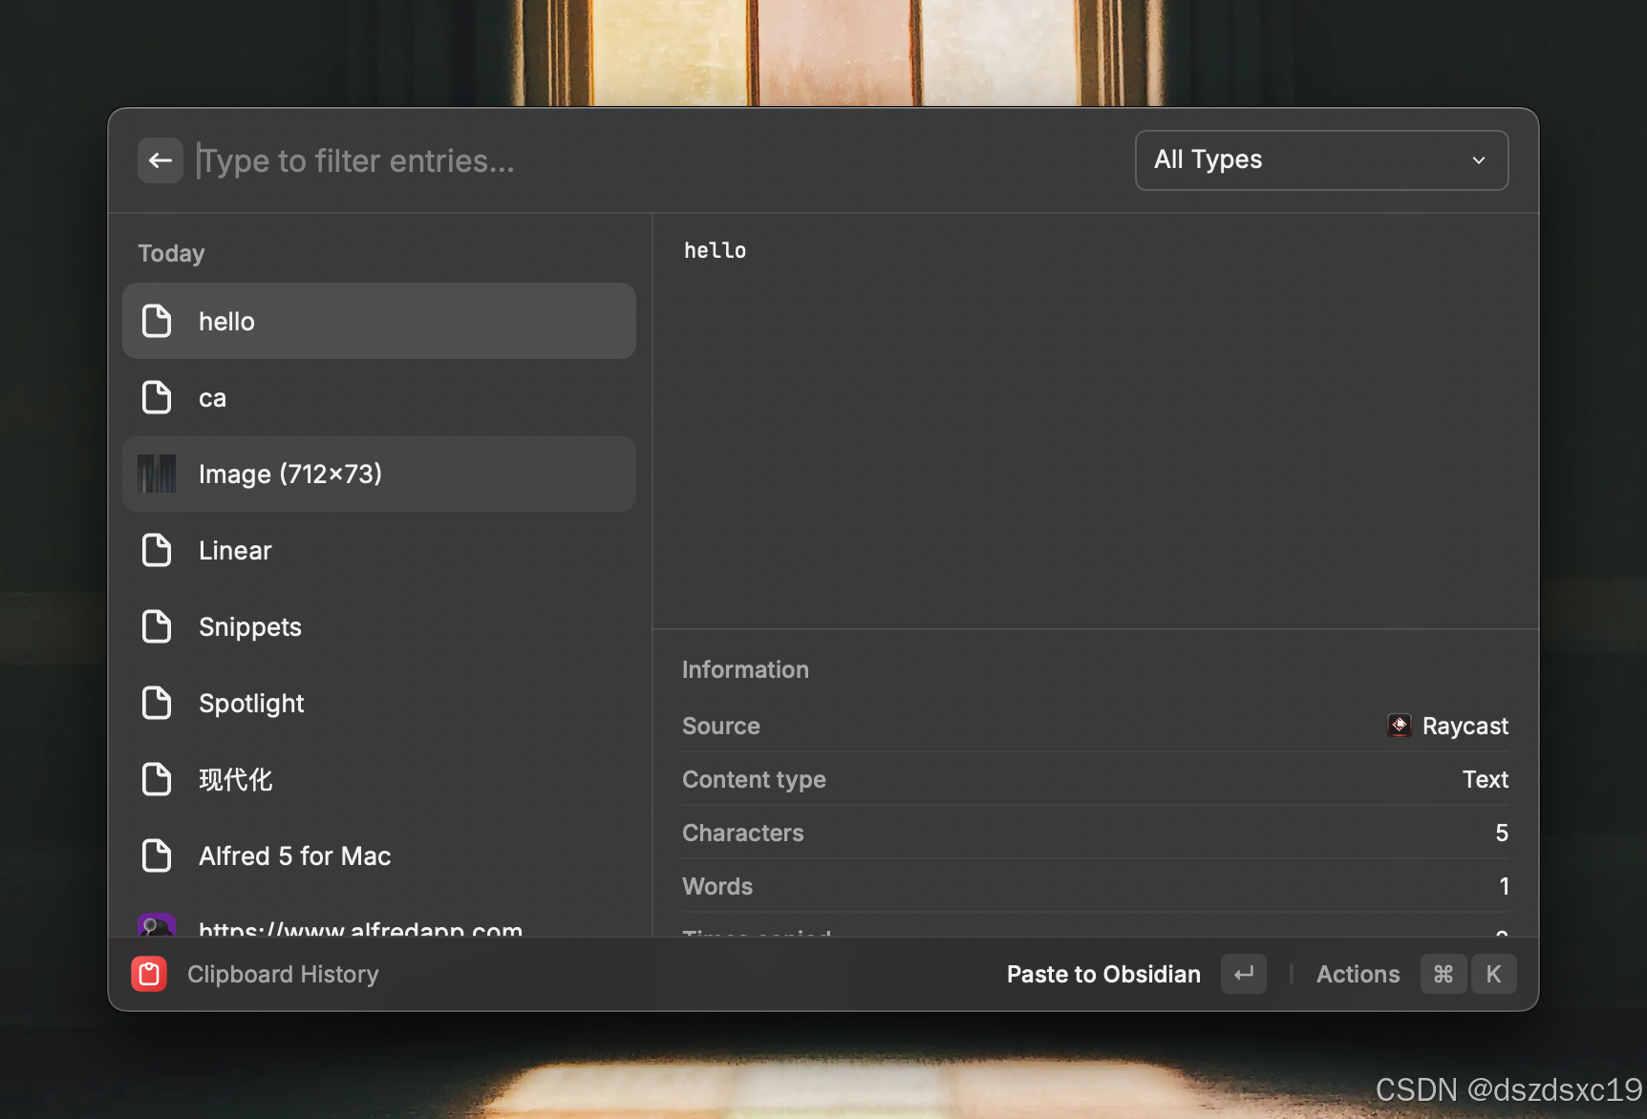The image size is (1647, 1119).
Task: Click the document icon beside 现代化
Action: point(157,779)
